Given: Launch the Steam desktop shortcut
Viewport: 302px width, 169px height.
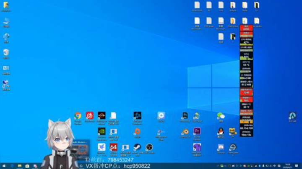Looking at the screenshot, I should [x=137, y=147].
